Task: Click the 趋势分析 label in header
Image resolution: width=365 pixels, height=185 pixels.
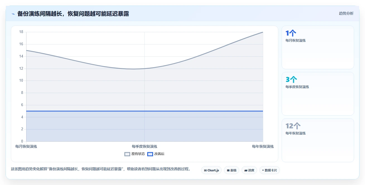Action: [346, 13]
